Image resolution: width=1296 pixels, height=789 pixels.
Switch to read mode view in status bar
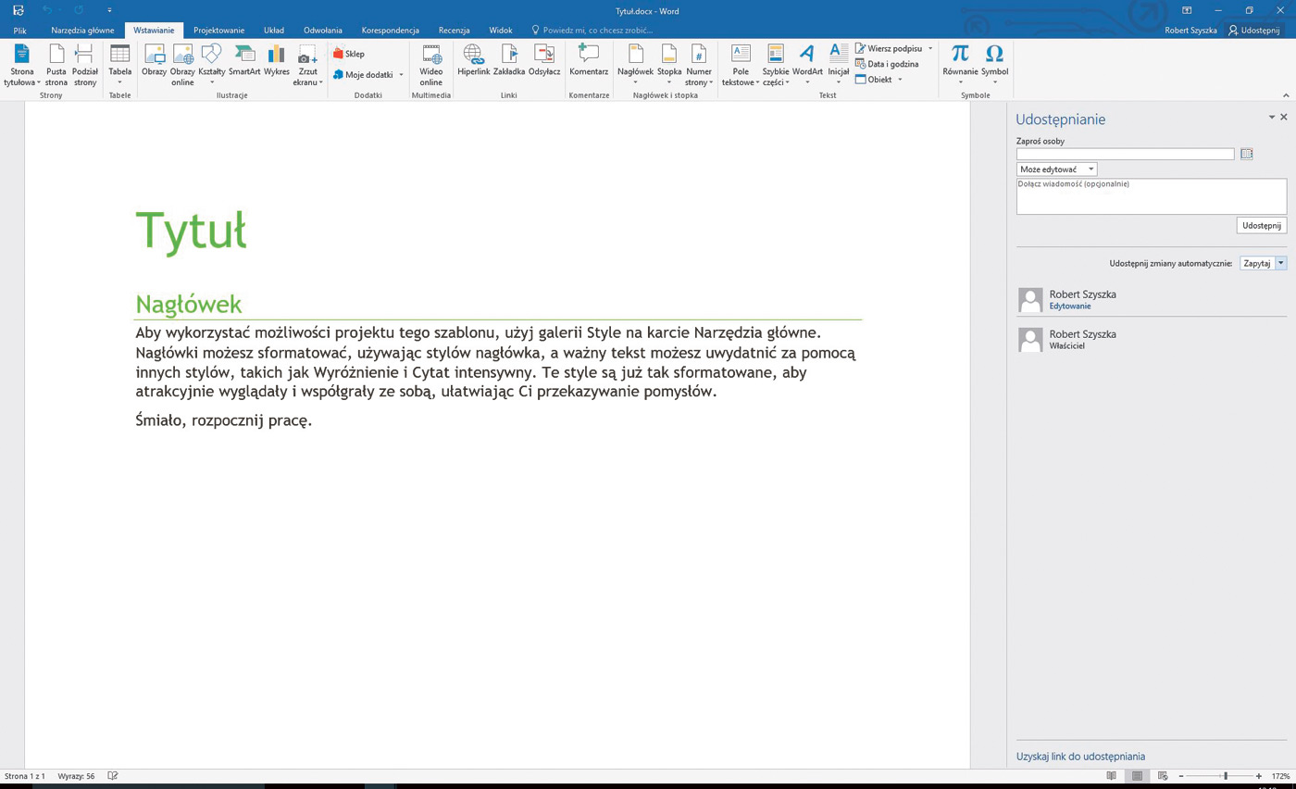(1112, 776)
